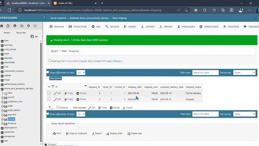Image resolution: width=259 pixels, height=146 pixels.
Task: Click the bottom Filter rows search field
Action: [205, 114]
